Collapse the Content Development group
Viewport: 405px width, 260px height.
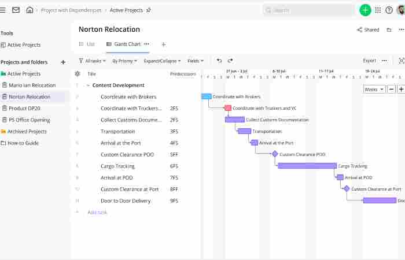[88, 85]
